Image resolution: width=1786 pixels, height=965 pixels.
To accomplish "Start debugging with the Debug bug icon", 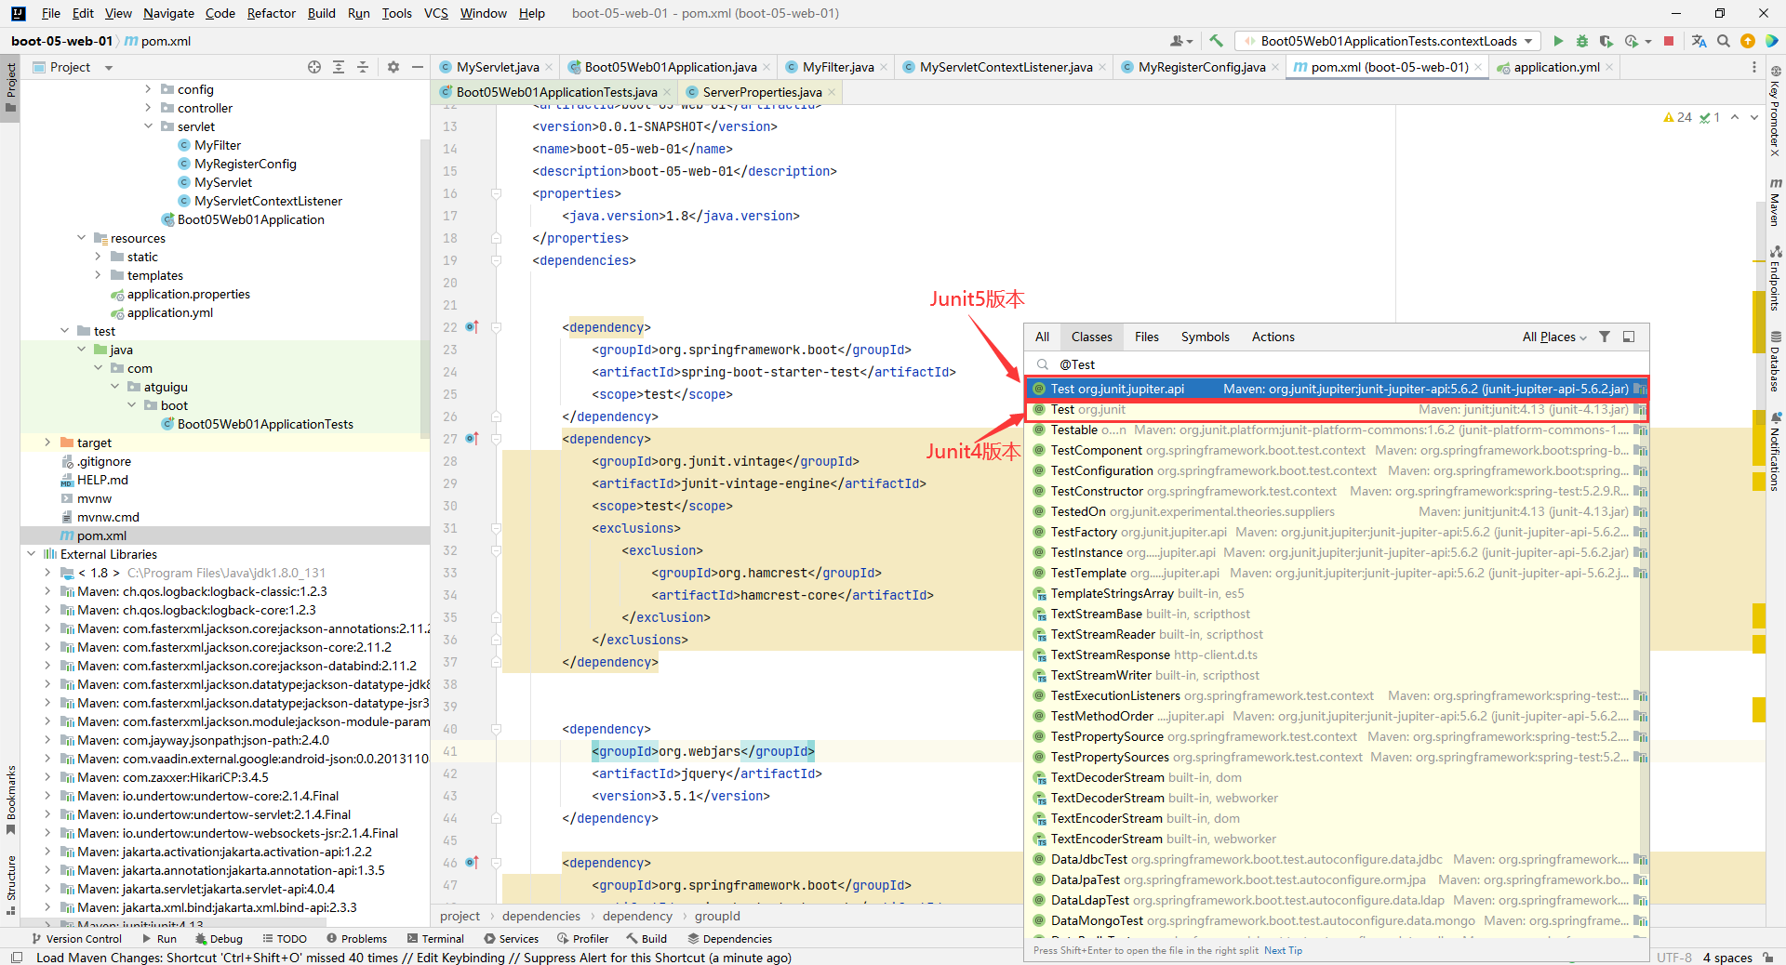I will (x=1582, y=41).
